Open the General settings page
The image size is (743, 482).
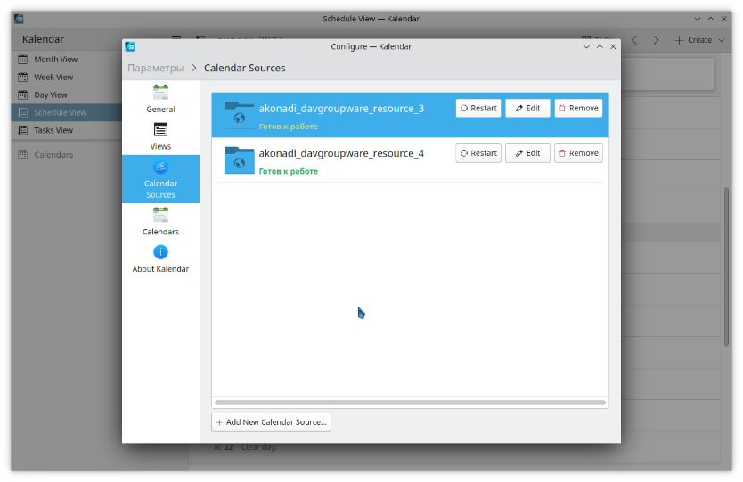(x=160, y=98)
